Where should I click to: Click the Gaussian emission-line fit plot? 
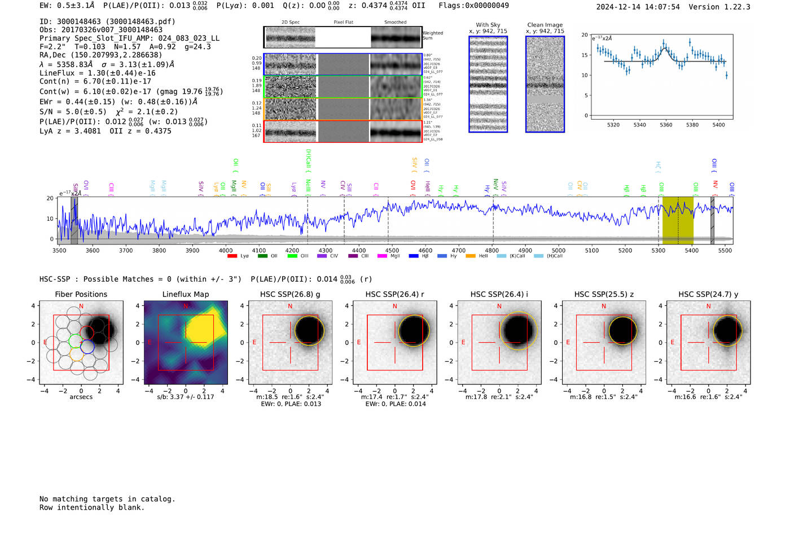tap(661, 77)
